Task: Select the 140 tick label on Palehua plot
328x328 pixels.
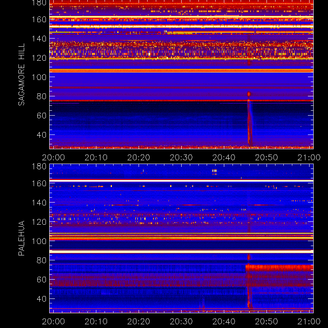Action: [x=39, y=203]
